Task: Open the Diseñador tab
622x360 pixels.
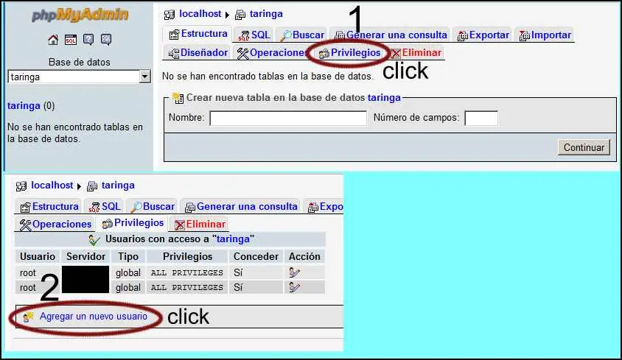Action: coord(198,53)
